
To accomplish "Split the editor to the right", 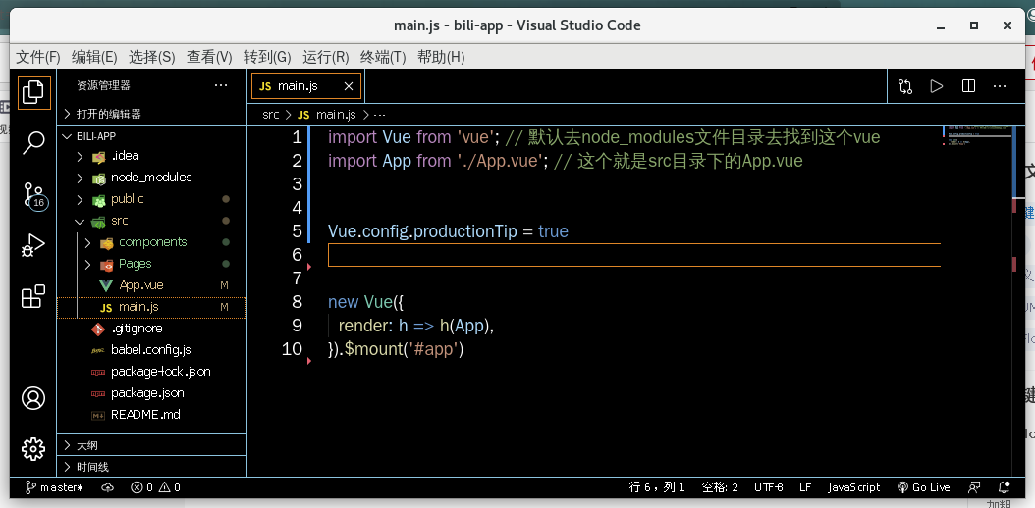I will pyautogui.click(x=968, y=86).
